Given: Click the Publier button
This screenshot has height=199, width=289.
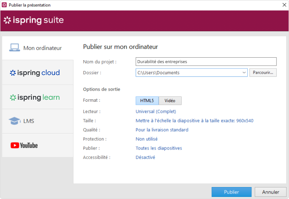Looking at the screenshot, I should coord(232,192).
